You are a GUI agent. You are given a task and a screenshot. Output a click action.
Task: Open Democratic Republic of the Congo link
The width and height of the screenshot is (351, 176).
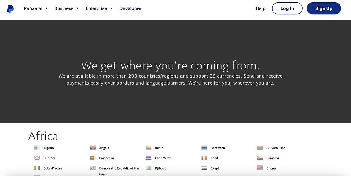[119, 171]
